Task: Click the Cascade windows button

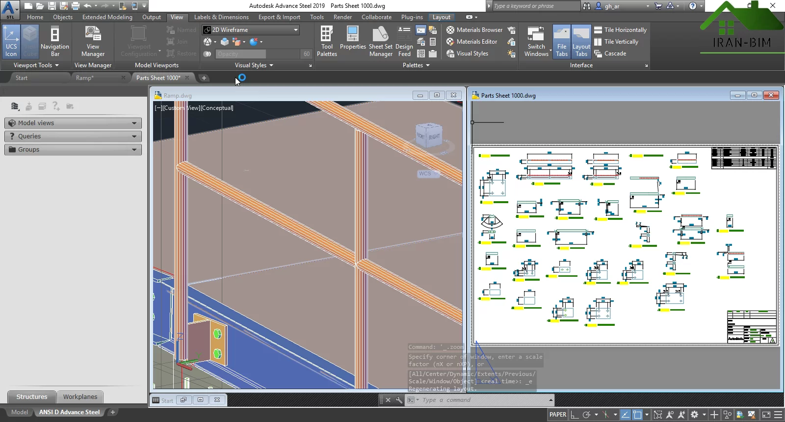Action: (610, 53)
